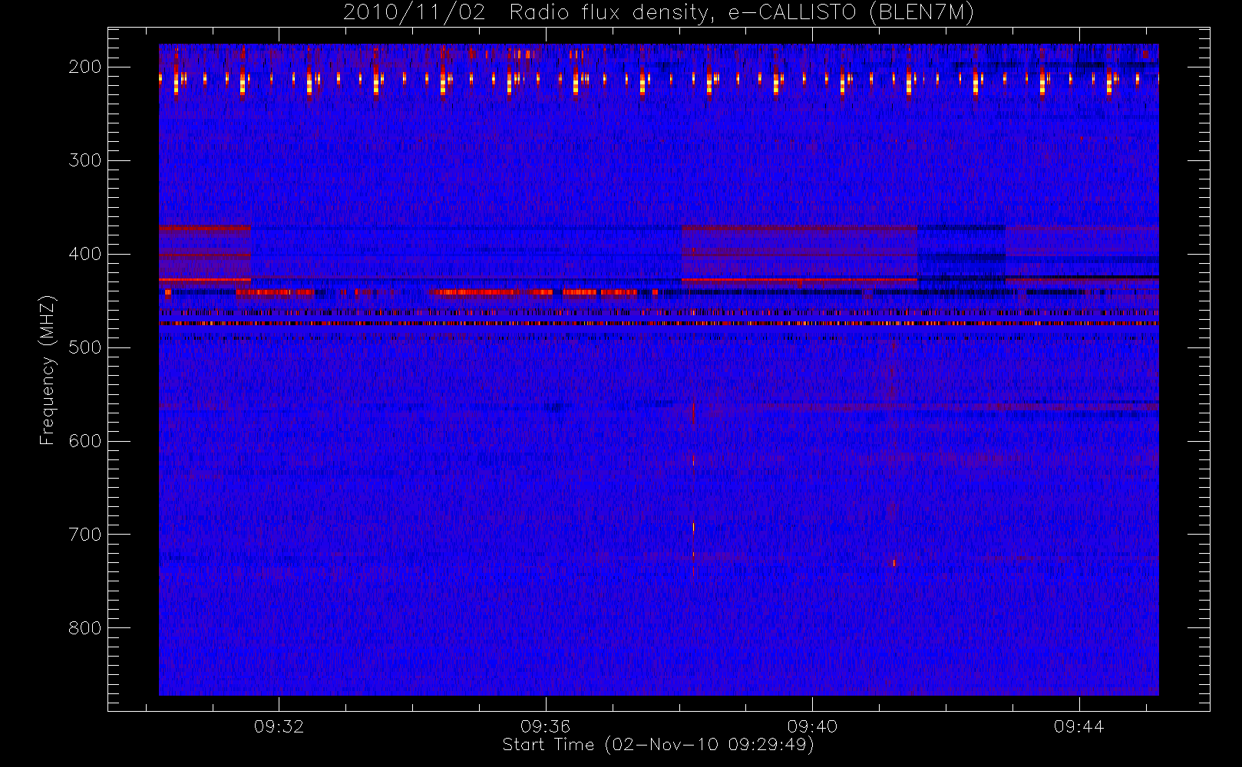This screenshot has height=767, width=1242.
Task: Select the 400 frequency axis label
Action: pos(84,254)
